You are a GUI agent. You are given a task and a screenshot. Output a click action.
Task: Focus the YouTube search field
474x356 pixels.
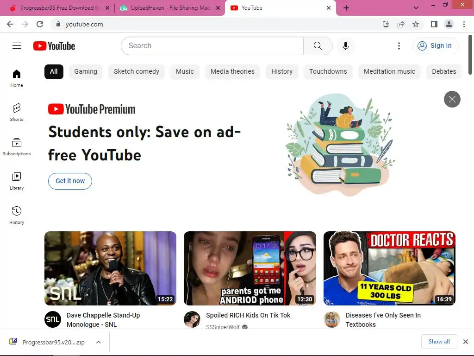tap(212, 46)
